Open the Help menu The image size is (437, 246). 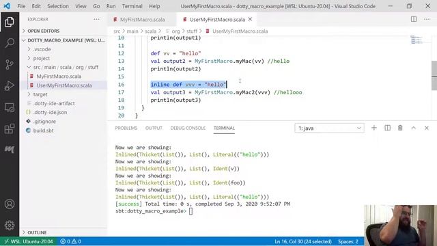(154, 6)
